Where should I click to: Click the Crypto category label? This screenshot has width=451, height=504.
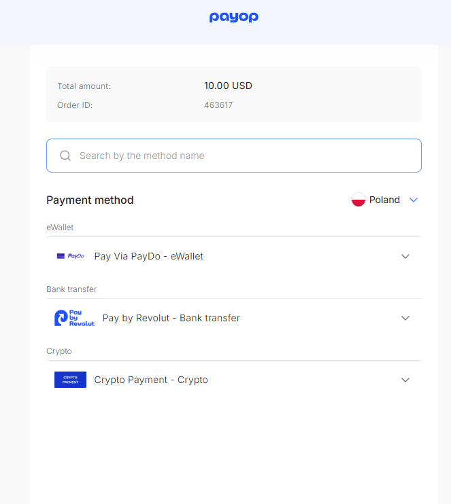click(x=59, y=350)
